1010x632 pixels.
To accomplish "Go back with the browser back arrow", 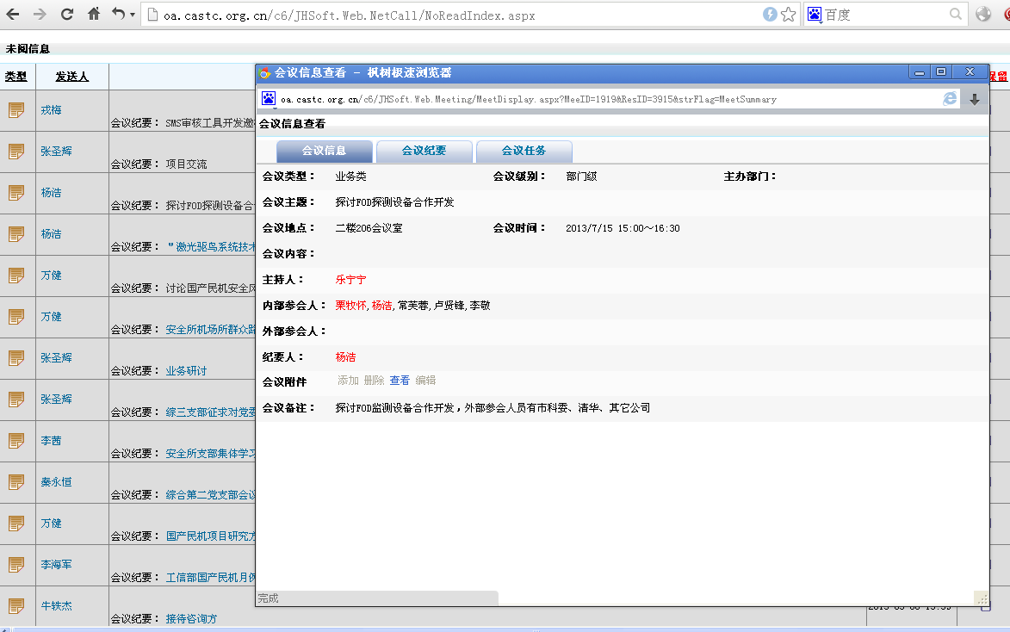I will click(x=12, y=14).
